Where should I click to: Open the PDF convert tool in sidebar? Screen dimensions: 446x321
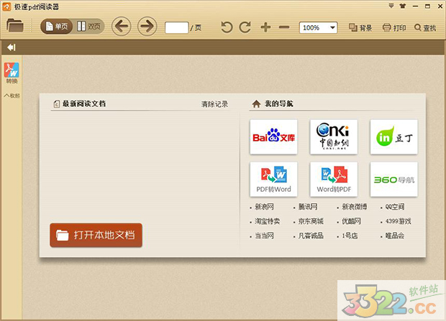coord(12,73)
